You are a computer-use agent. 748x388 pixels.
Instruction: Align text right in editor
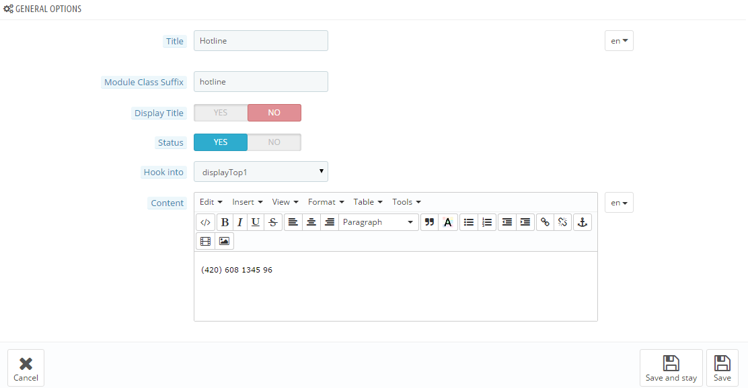pyautogui.click(x=329, y=222)
